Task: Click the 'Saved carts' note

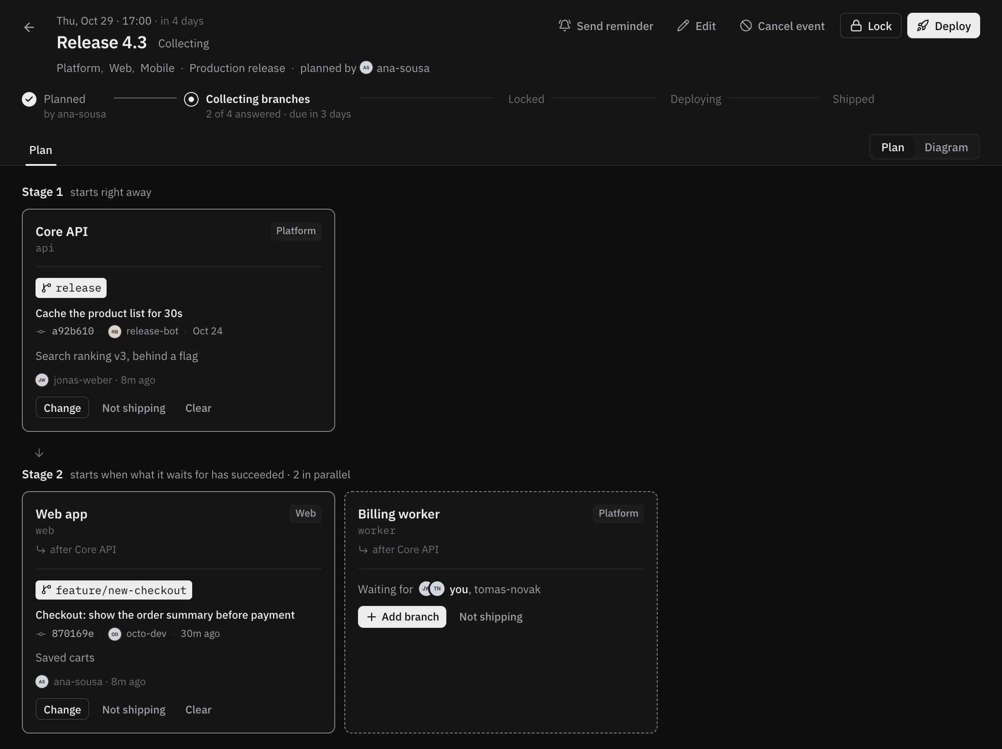Action: pyautogui.click(x=65, y=657)
